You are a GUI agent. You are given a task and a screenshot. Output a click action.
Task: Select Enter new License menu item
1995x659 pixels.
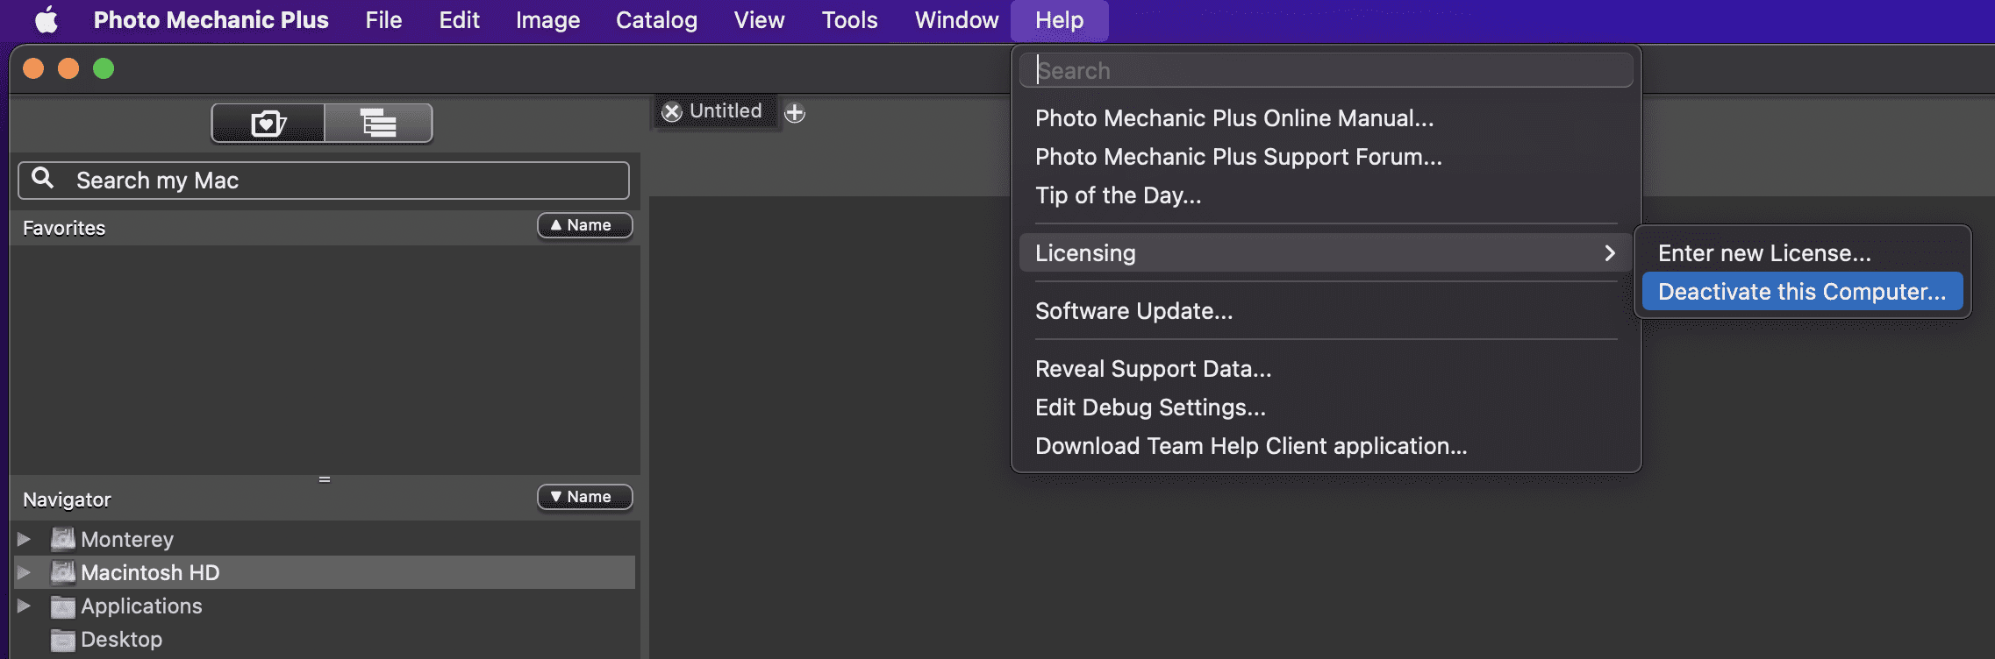point(1763,253)
